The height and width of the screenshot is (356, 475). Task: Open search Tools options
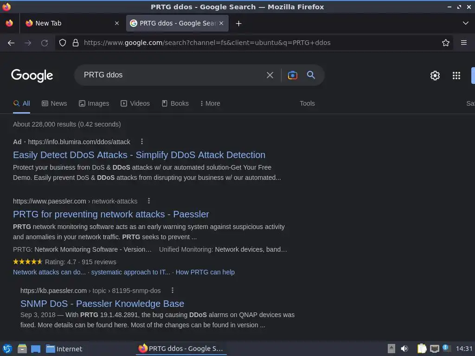click(307, 103)
